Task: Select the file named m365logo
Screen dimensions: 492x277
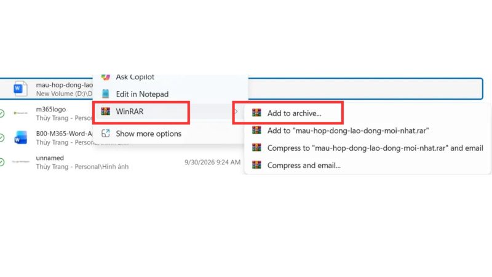Action: tap(51, 110)
